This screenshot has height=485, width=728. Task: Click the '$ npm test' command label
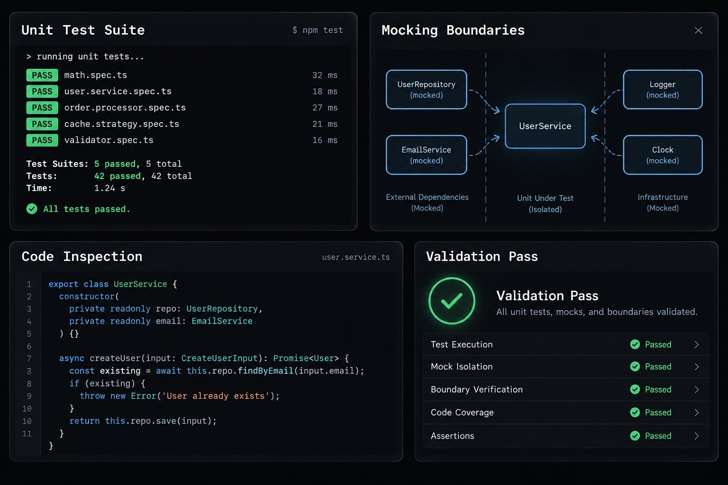point(318,30)
